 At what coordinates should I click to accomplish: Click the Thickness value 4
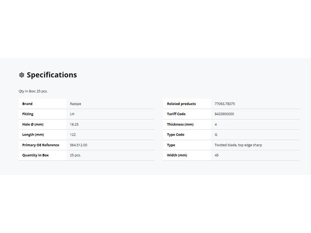point(216,124)
